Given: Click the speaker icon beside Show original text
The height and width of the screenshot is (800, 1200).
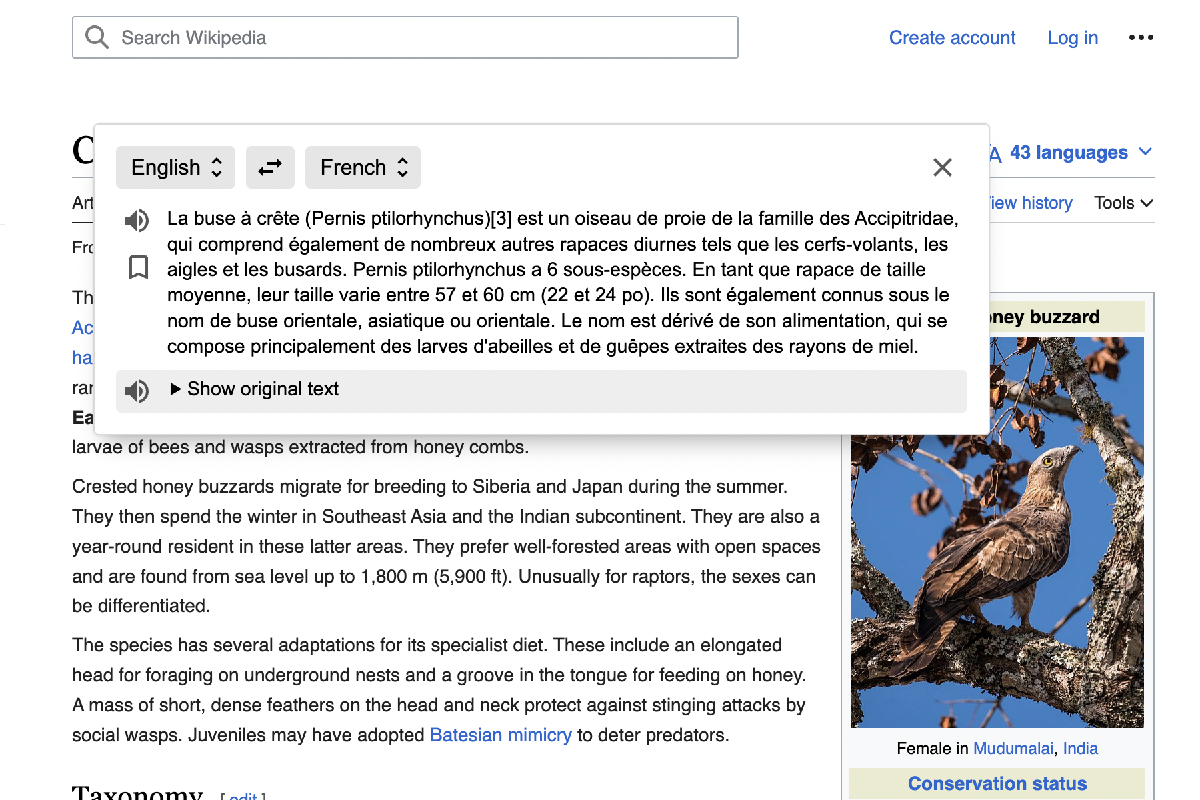Looking at the screenshot, I should (x=137, y=391).
